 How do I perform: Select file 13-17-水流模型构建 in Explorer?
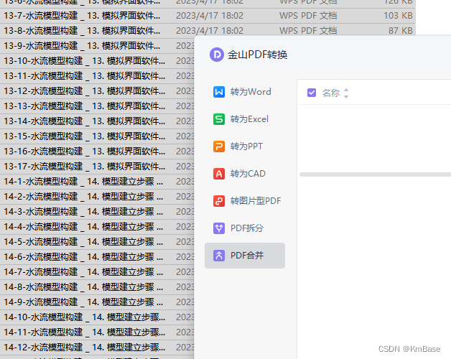click(x=84, y=167)
